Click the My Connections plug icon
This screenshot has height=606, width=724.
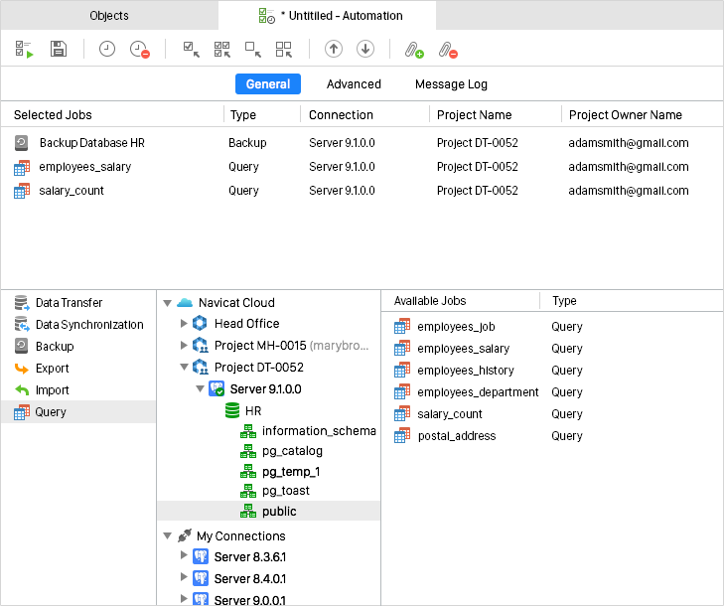[x=185, y=535]
